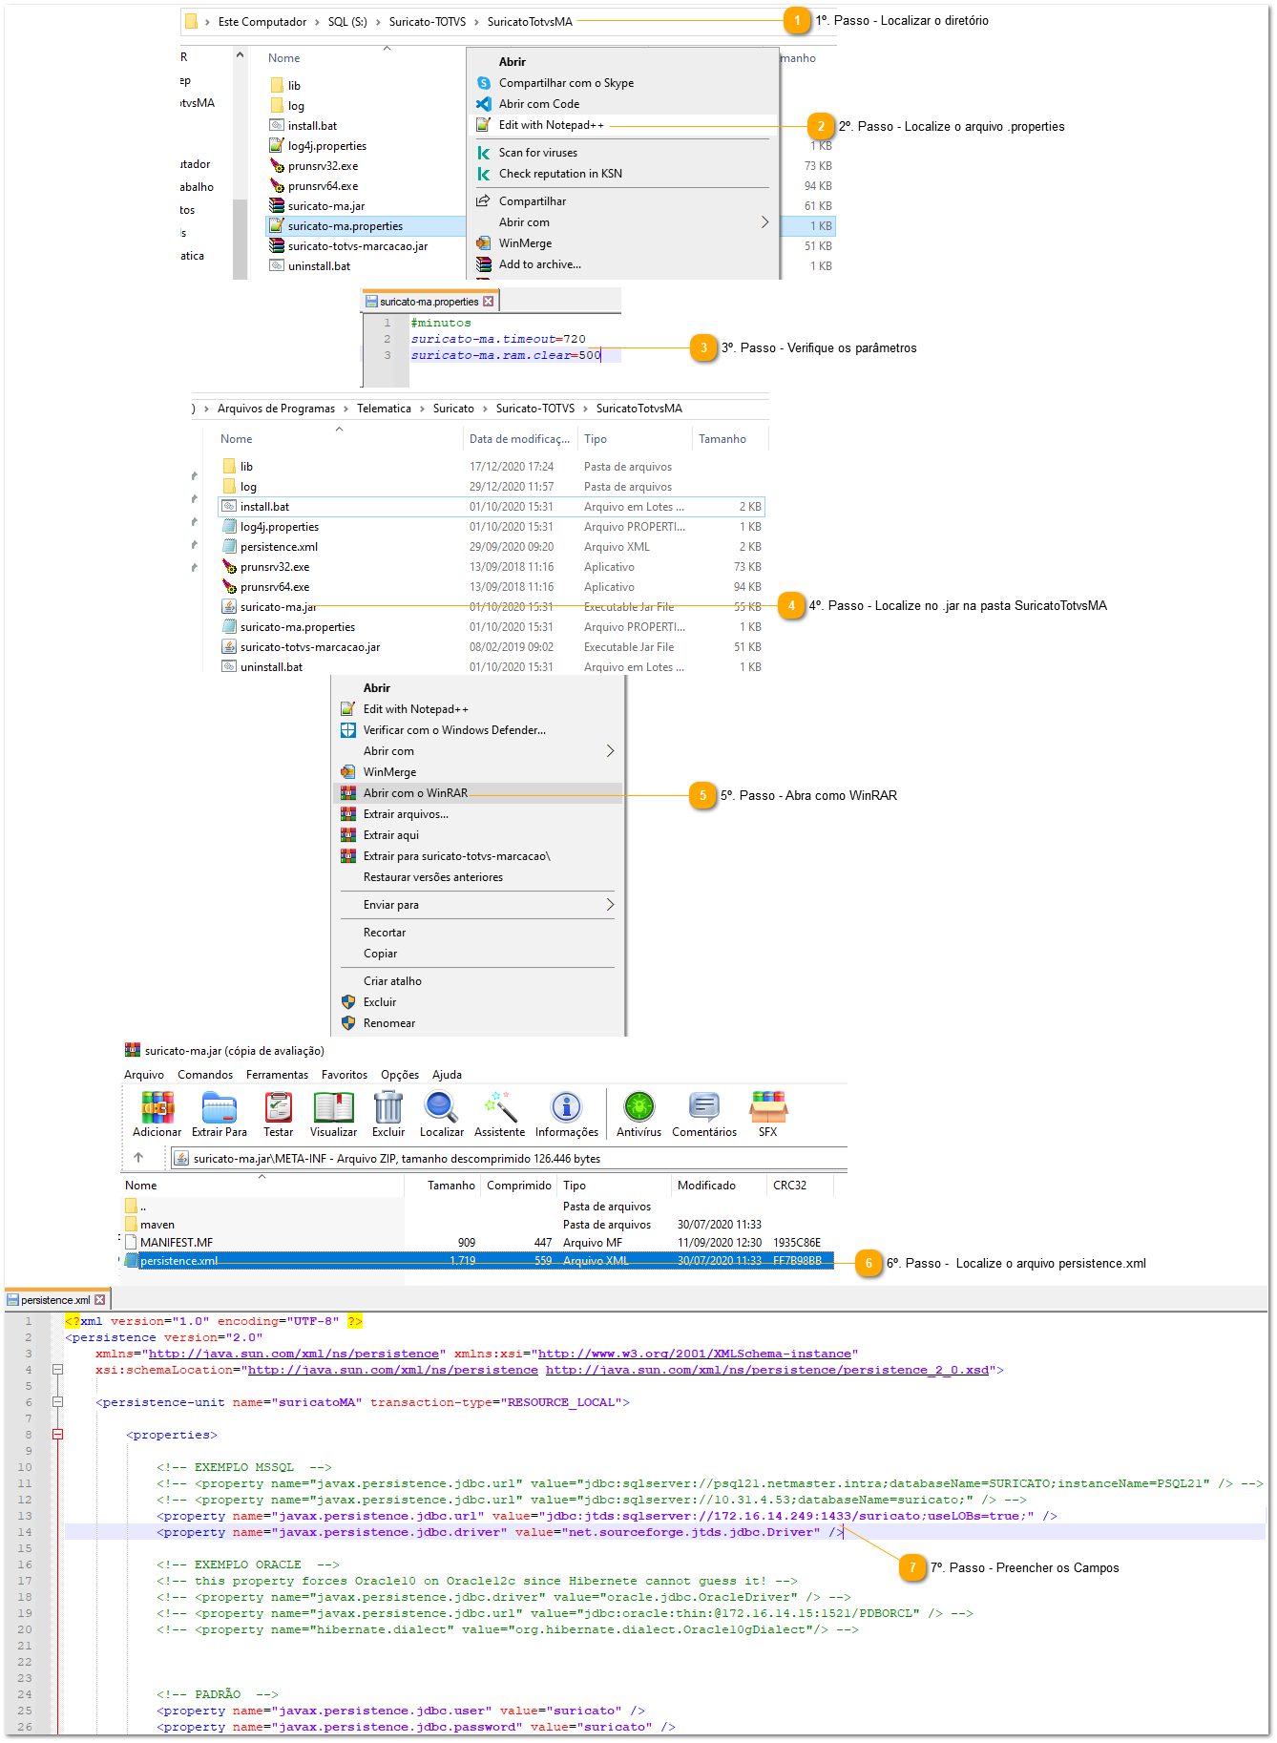Viewport: 1277px width, 1743px height.
Task: Select suricato-totvs-marcacao.jar in lower list
Action: 492,647
